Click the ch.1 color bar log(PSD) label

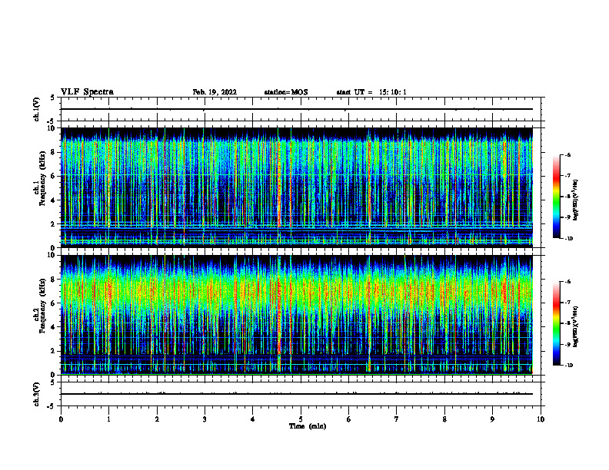tap(576, 200)
